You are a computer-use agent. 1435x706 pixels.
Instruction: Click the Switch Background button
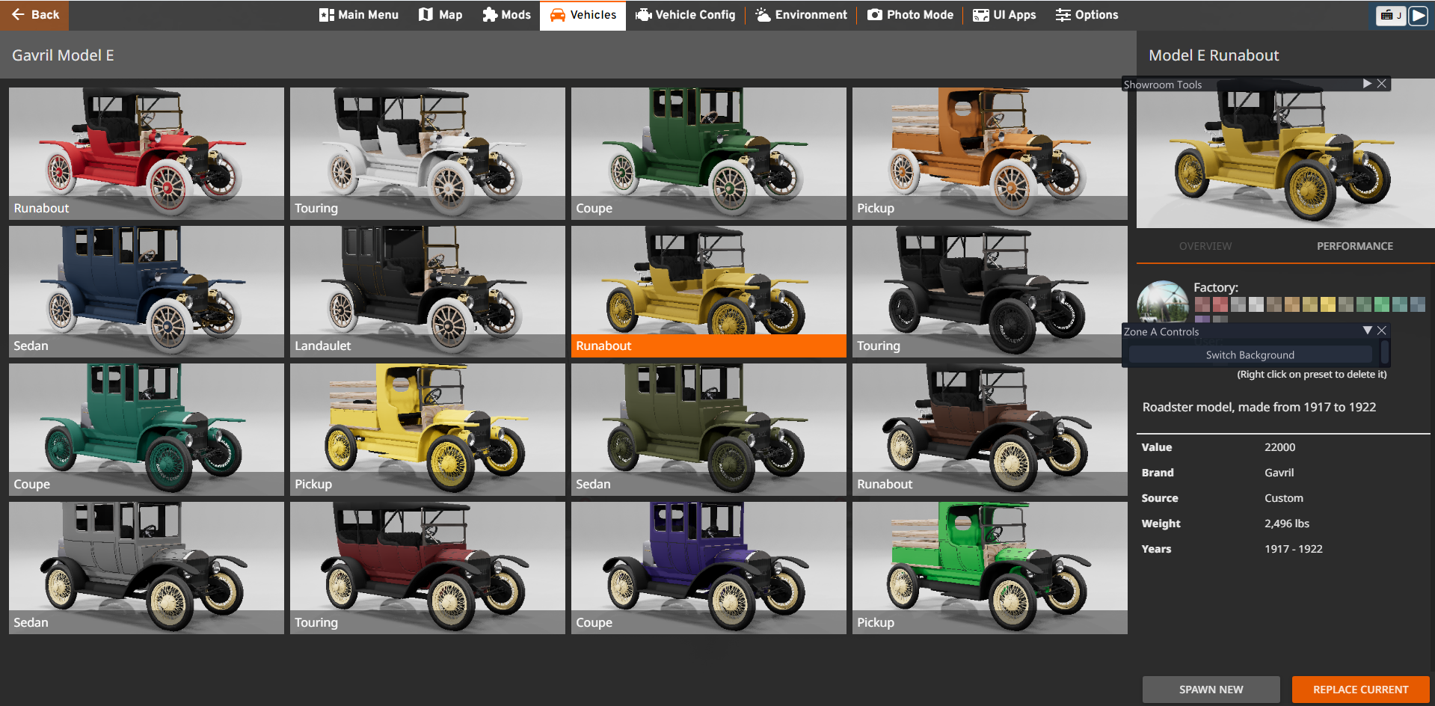click(1250, 355)
